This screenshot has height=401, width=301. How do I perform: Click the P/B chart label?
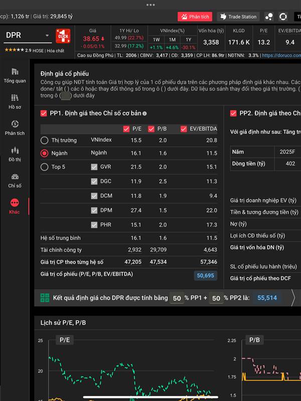254,340
